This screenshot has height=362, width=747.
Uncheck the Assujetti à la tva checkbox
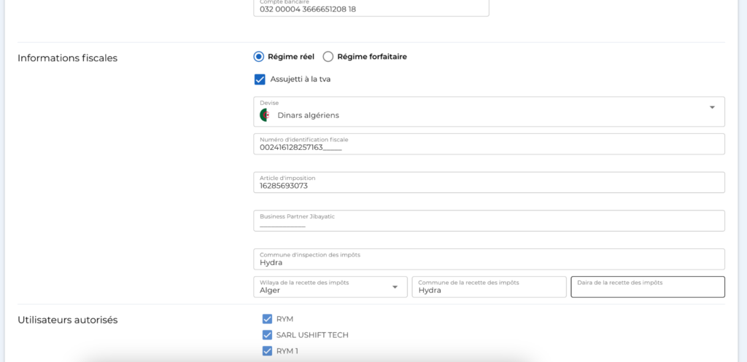click(x=260, y=79)
